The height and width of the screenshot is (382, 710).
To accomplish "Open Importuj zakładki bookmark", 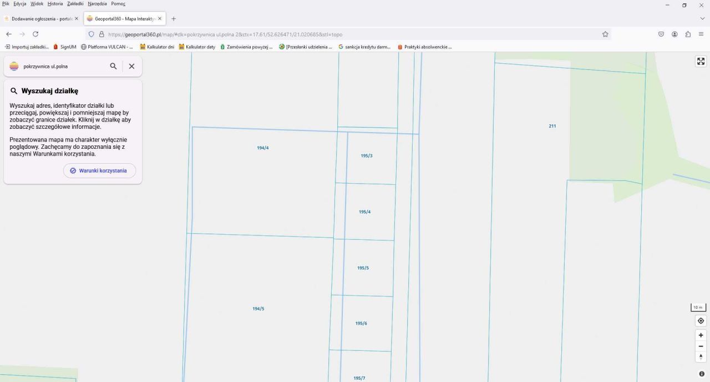I will tap(27, 47).
